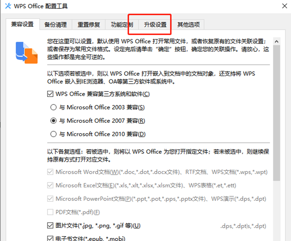Screen dimensions: 291x241
Task: Switch to the 兼容设置 tab
Action: coord(23,24)
